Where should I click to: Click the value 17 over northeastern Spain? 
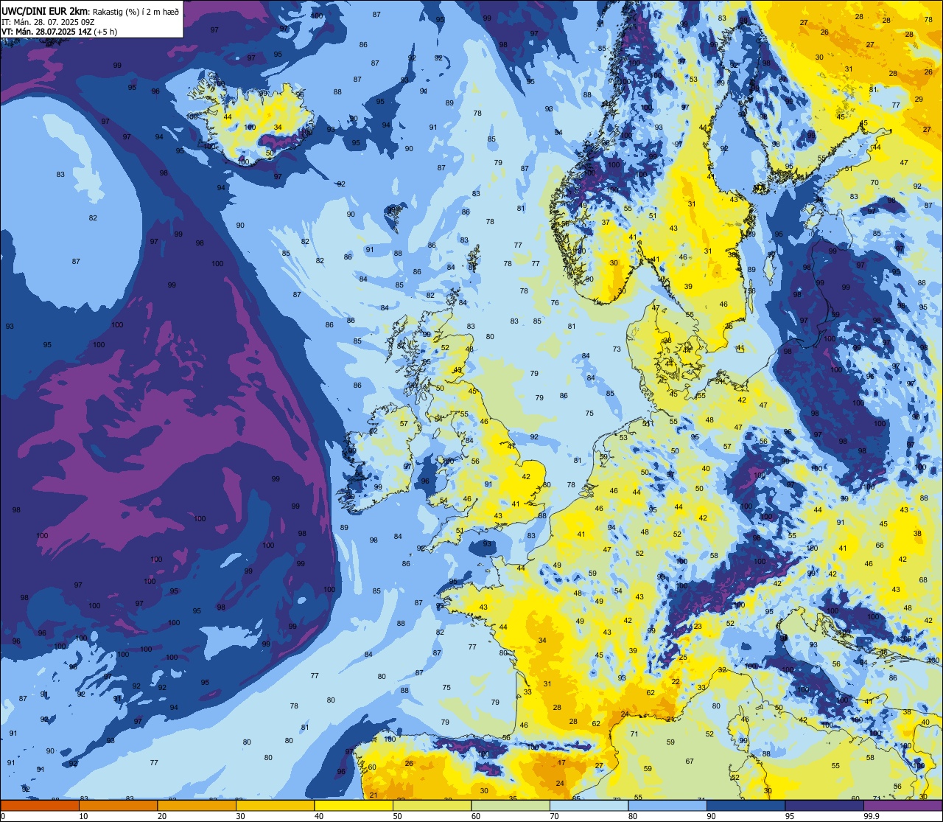tap(562, 763)
